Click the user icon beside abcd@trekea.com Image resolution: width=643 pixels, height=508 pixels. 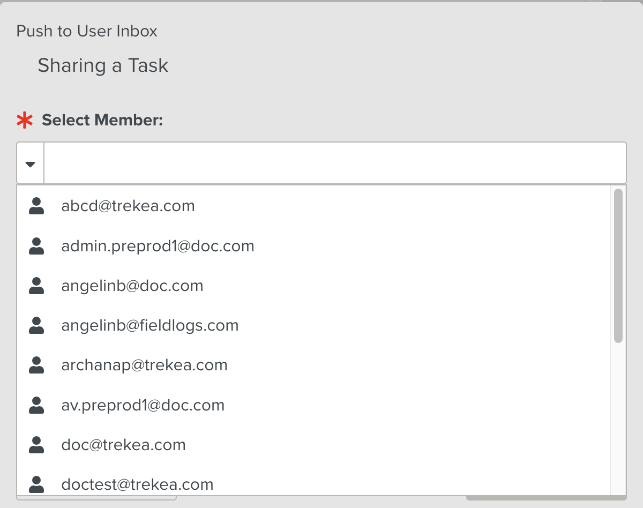point(36,206)
